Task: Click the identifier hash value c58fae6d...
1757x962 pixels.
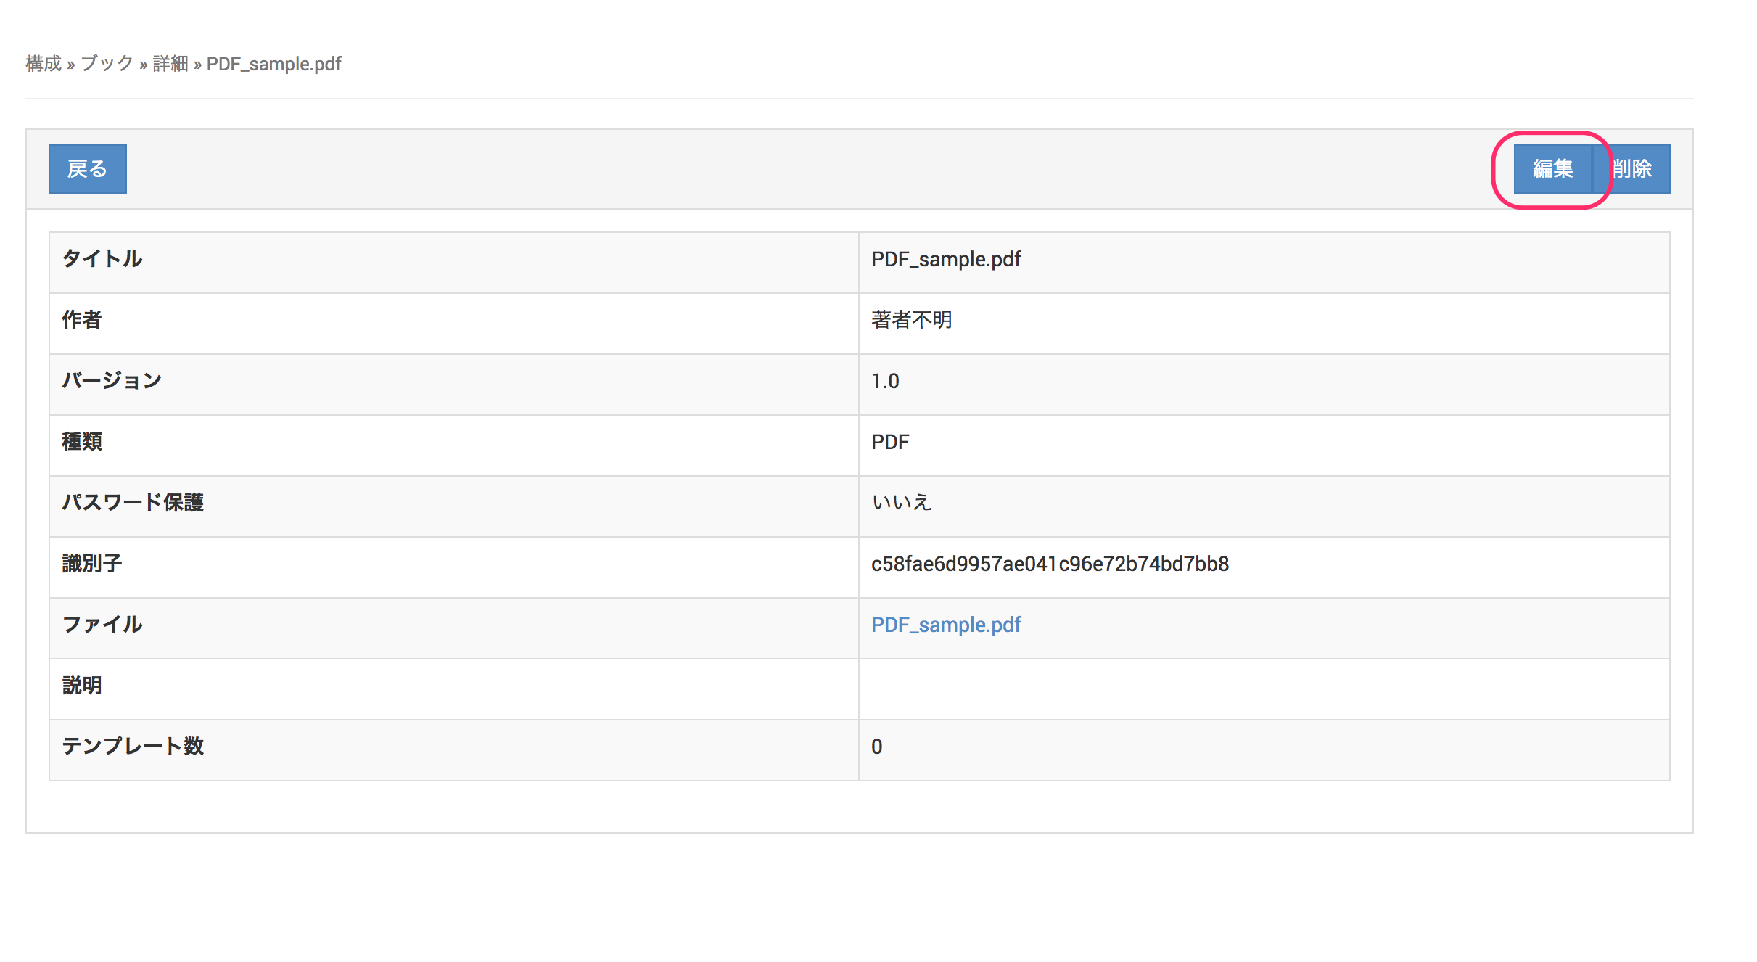Action: 1049,564
